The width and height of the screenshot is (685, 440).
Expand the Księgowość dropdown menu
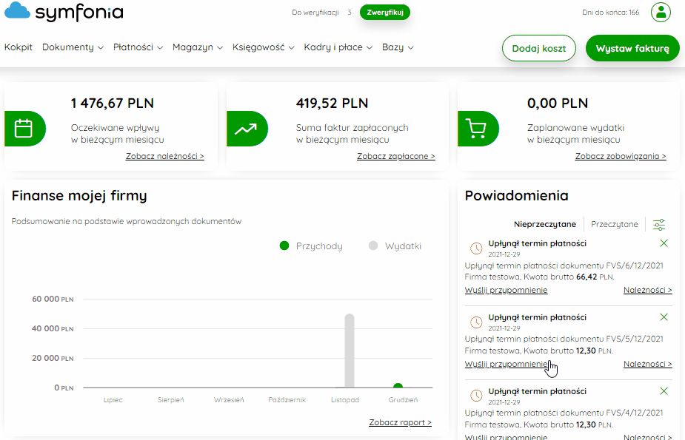(x=264, y=47)
